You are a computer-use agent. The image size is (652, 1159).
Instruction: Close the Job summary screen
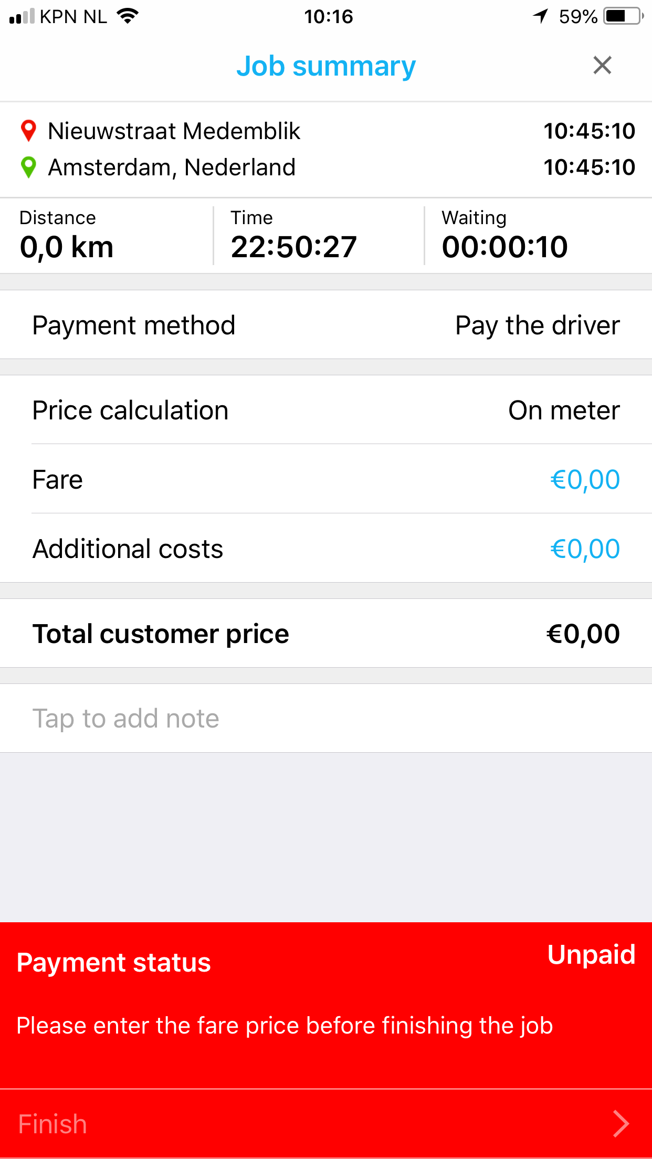tap(602, 66)
